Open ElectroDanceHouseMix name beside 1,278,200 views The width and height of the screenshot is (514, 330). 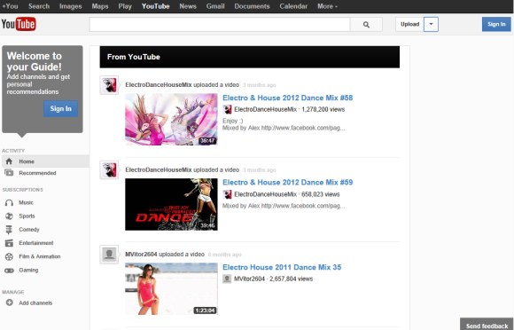[x=266, y=110]
